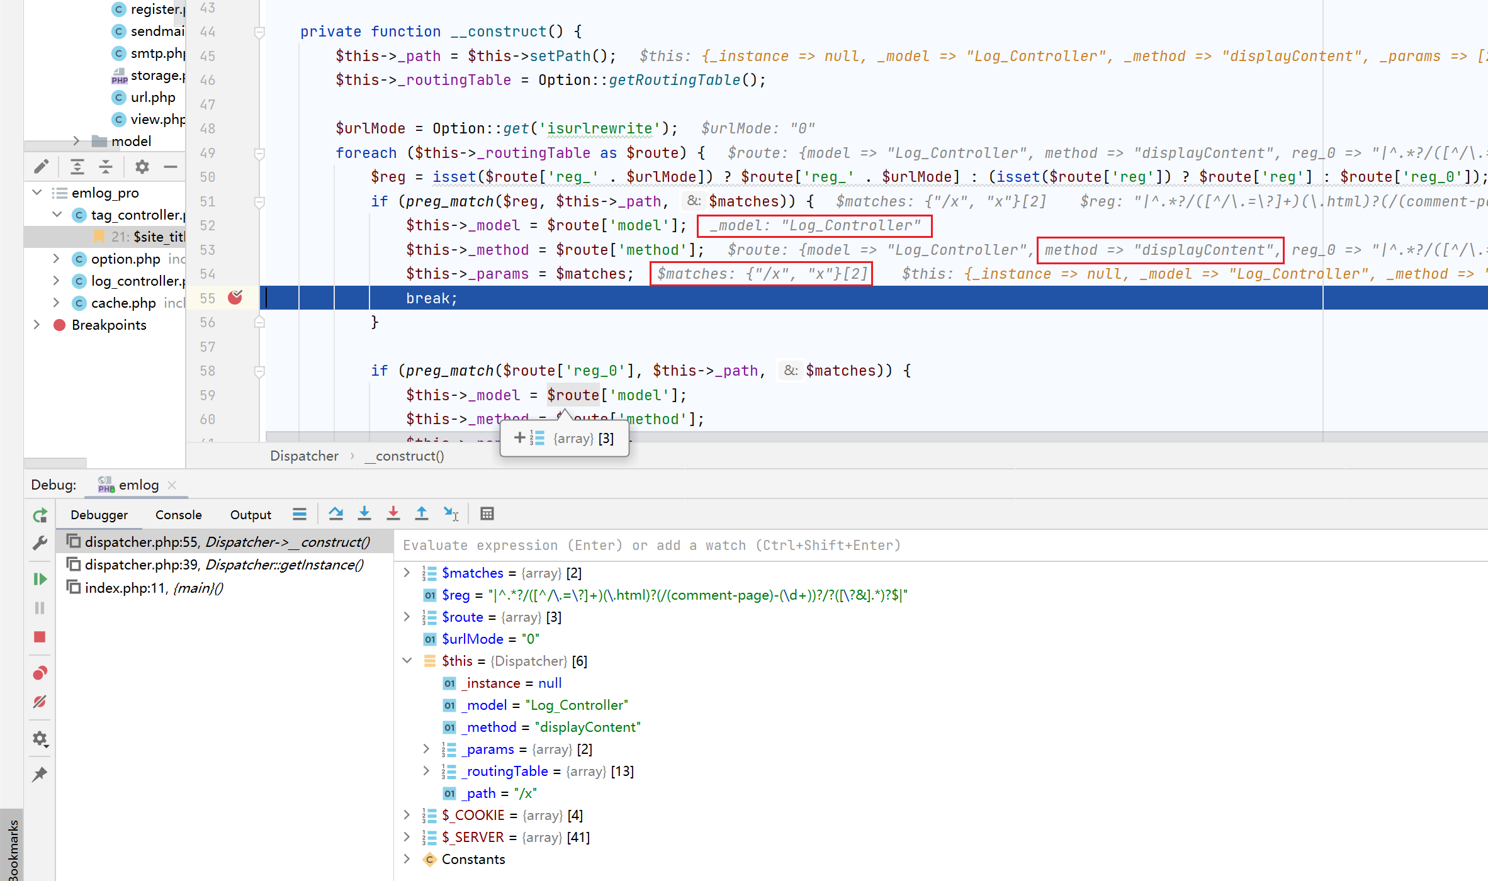The image size is (1488, 881).
Task: Toggle the breakpoint on line 55
Action: pyautogui.click(x=235, y=298)
